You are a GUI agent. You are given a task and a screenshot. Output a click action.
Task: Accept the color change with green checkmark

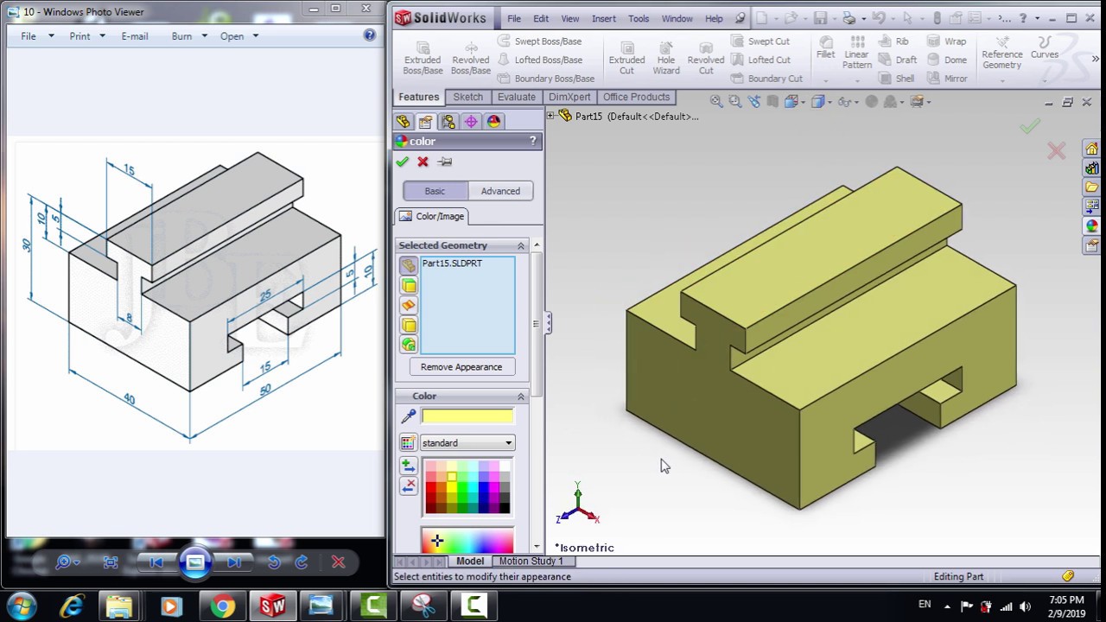[x=402, y=162]
